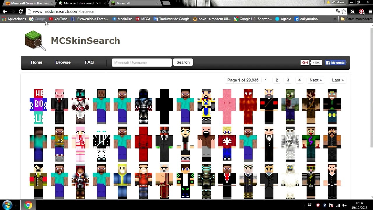373x210 pixels.
Task: Bookmark this page with the star icon
Action: (x=344, y=11)
